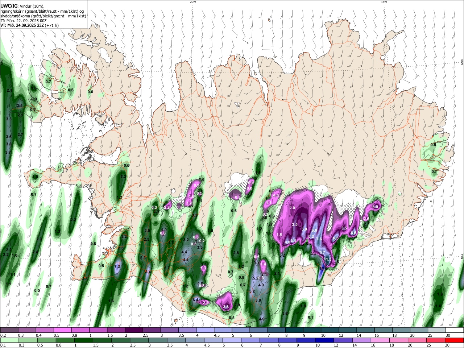Pick the pink rain scale swatch labeled 20
Viewport: 464px width, 348px height.
point(417,340)
